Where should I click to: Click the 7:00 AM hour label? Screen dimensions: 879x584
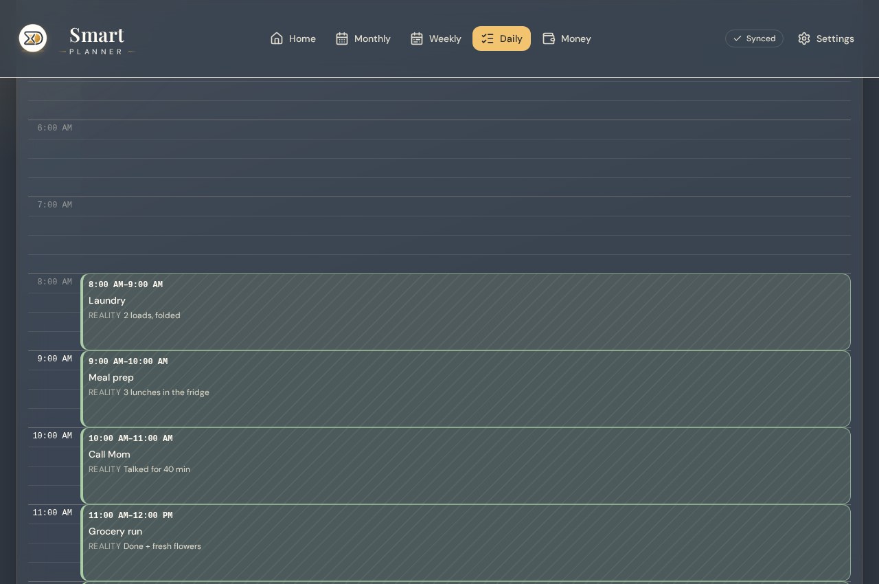(55, 205)
